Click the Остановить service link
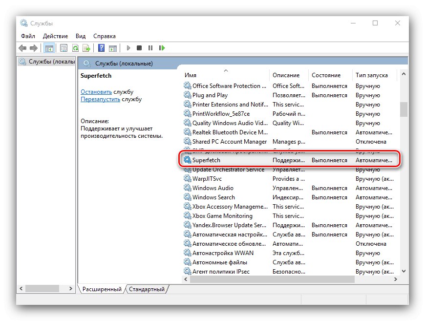425x321 pixels. [x=96, y=92]
